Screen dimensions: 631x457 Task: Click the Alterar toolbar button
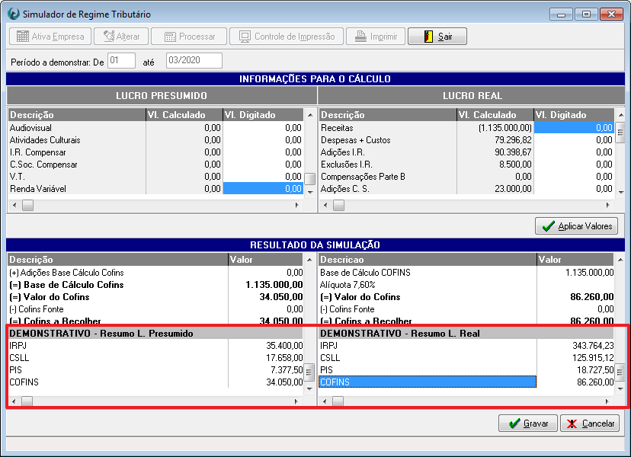click(x=121, y=37)
